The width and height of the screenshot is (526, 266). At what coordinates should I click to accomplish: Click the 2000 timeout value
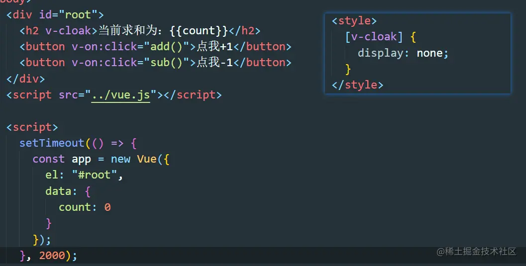(52, 256)
